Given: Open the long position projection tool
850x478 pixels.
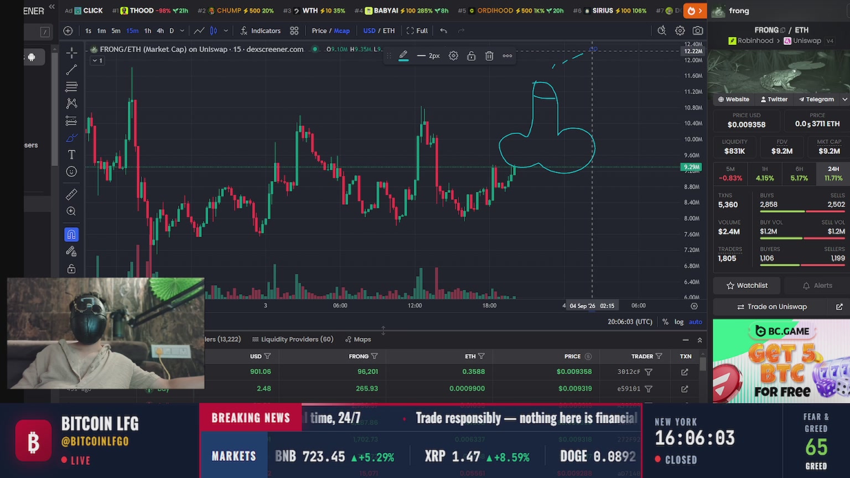Looking at the screenshot, I should 71,121.
